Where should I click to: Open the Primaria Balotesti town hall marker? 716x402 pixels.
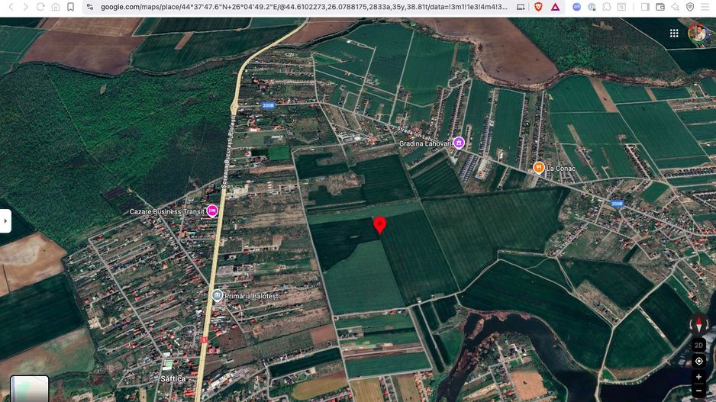pos(218,296)
